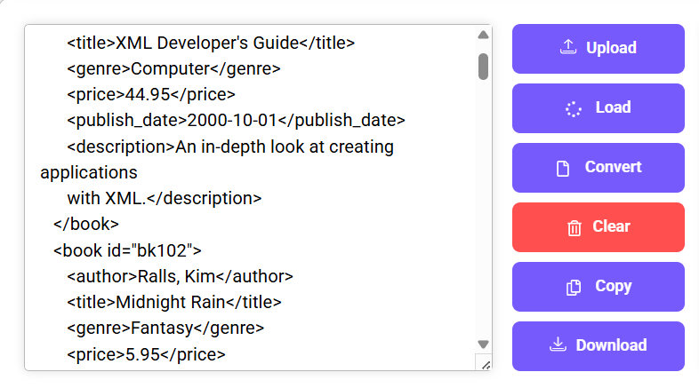Click the red Clear button label
The image size is (699, 388).
click(611, 226)
